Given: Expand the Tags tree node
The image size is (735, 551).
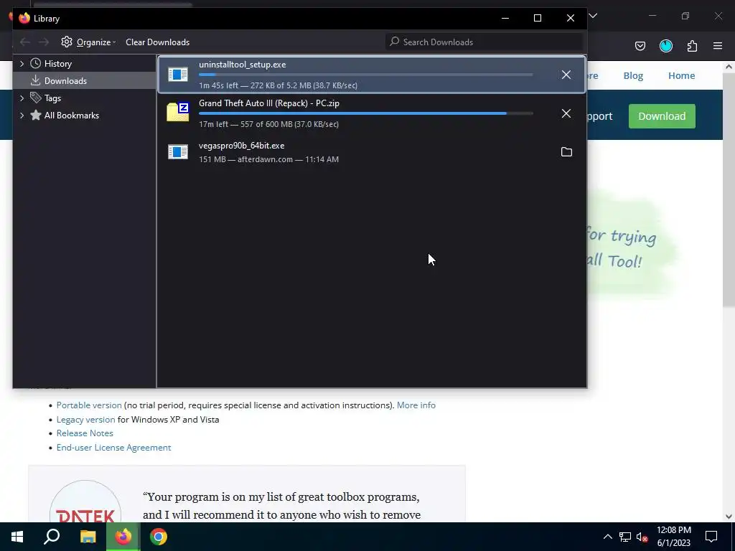Looking at the screenshot, I should click(x=22, y=98).
